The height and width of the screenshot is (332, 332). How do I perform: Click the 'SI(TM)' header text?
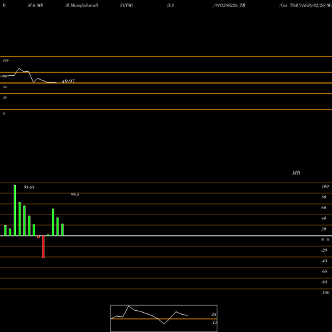coord(126,5)
